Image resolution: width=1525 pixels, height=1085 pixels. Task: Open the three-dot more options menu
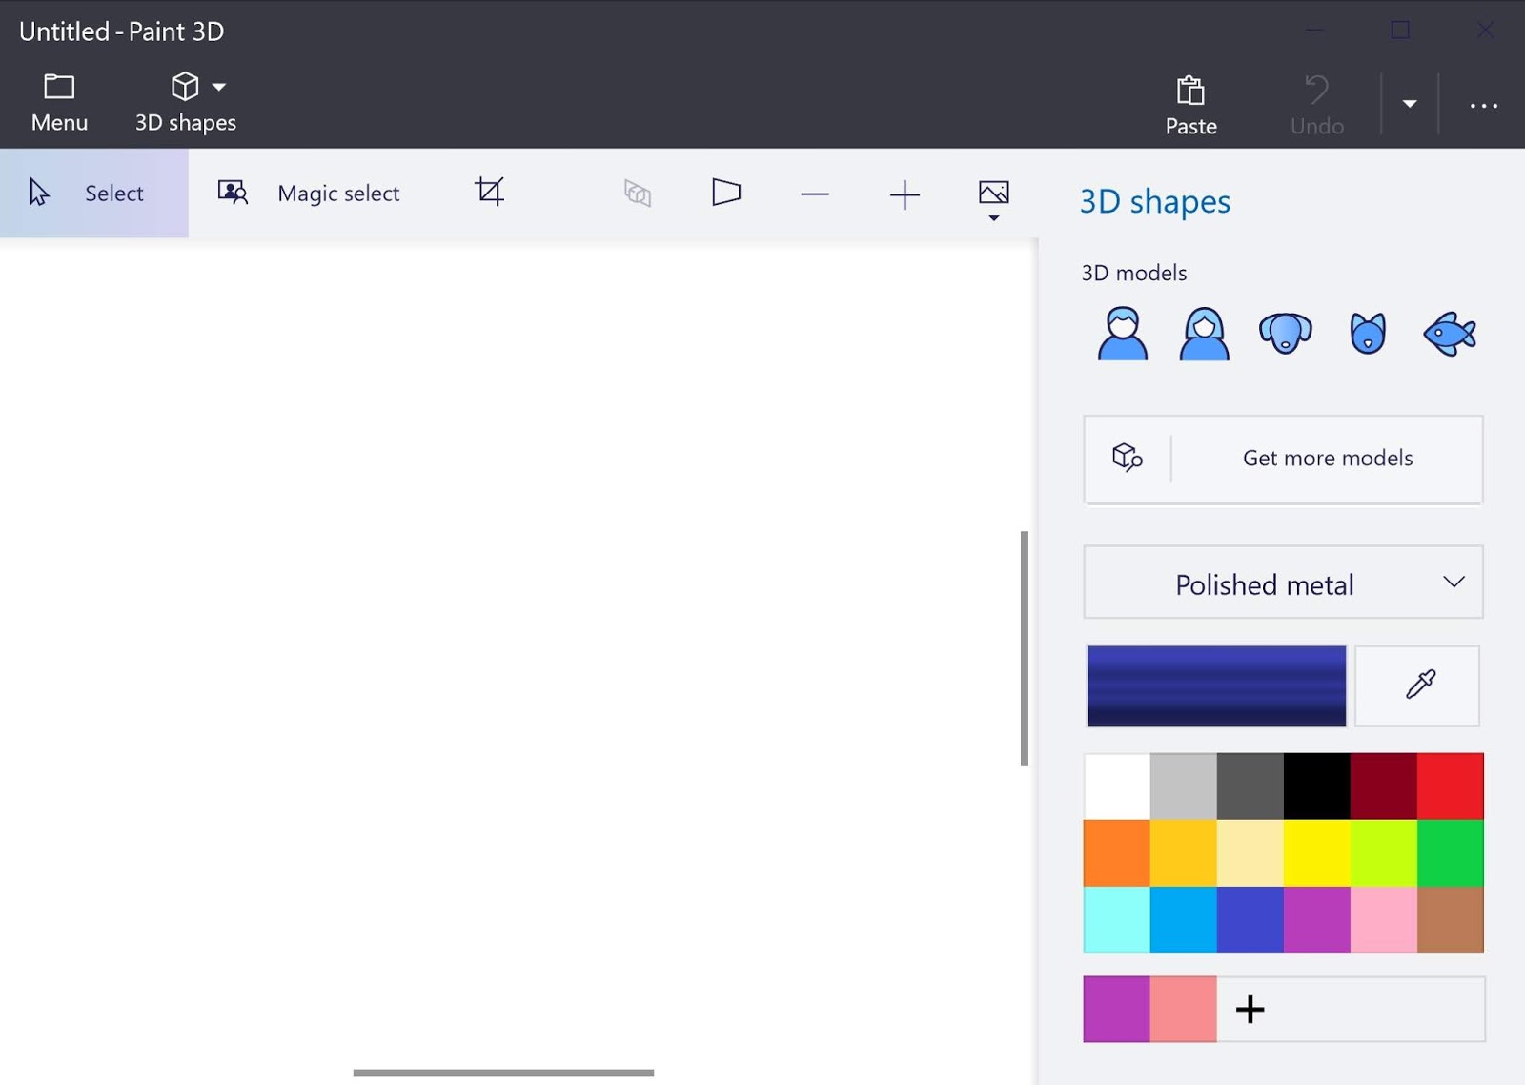click(1483, 105)
